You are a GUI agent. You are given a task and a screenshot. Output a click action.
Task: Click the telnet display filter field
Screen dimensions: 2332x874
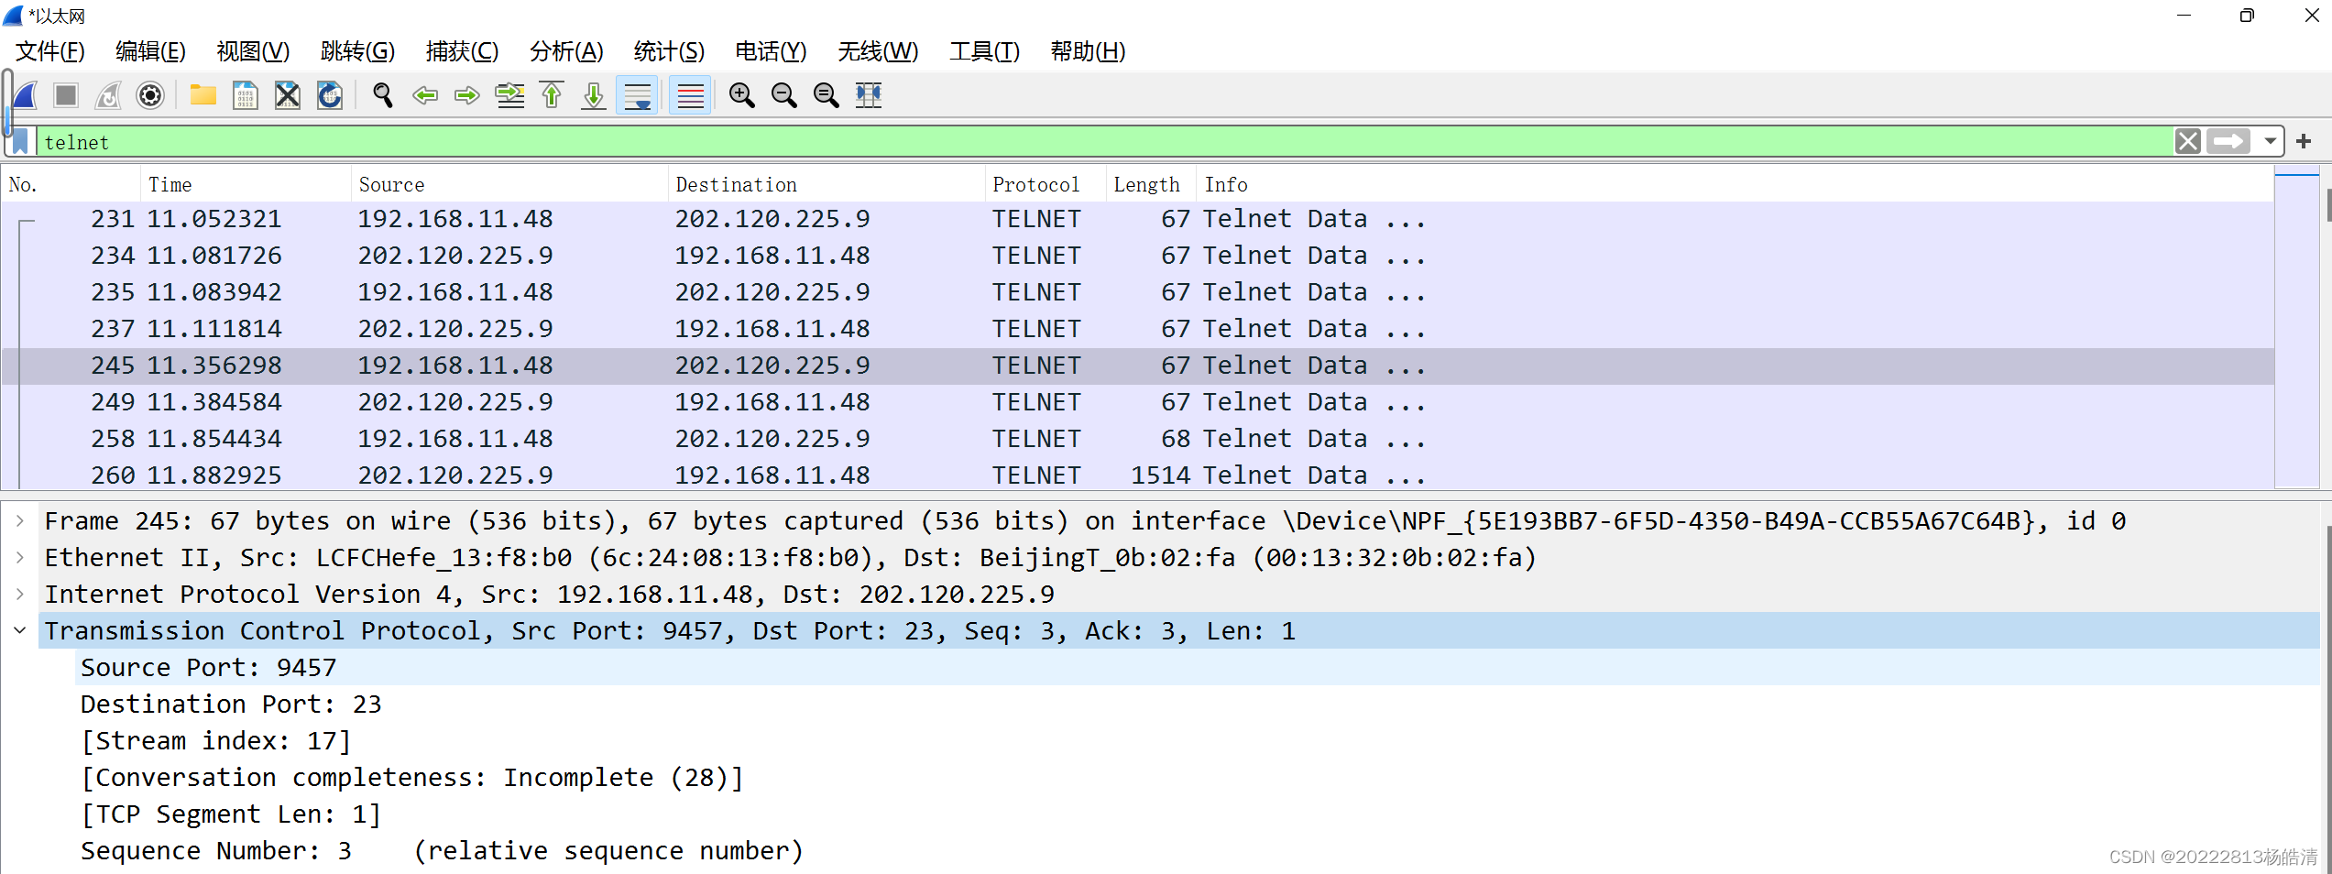pos(1104,142)
